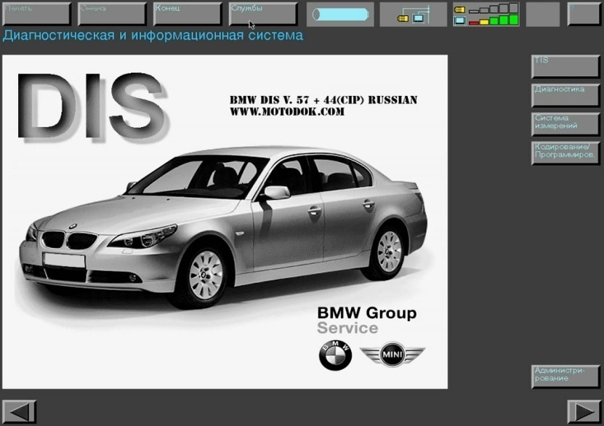
Task: Click the BMW 5 Series car image
Action: 223,228
